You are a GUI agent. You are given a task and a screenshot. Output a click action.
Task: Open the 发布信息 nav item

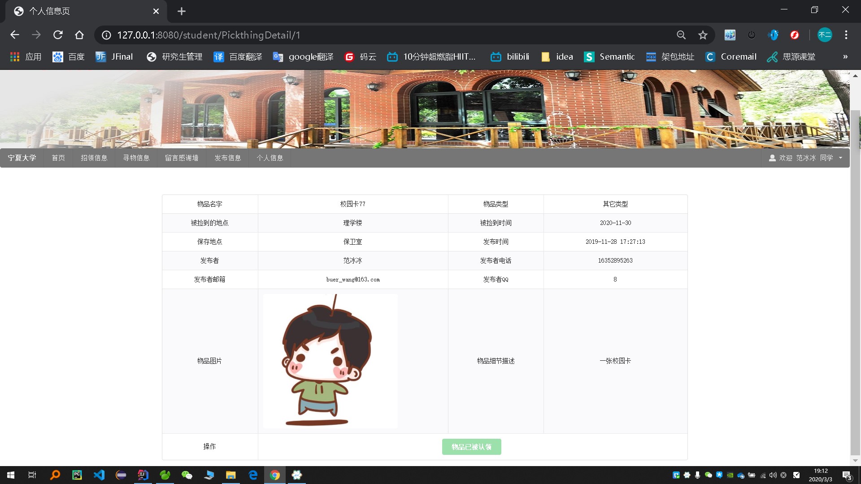click(x=228, y=158)
